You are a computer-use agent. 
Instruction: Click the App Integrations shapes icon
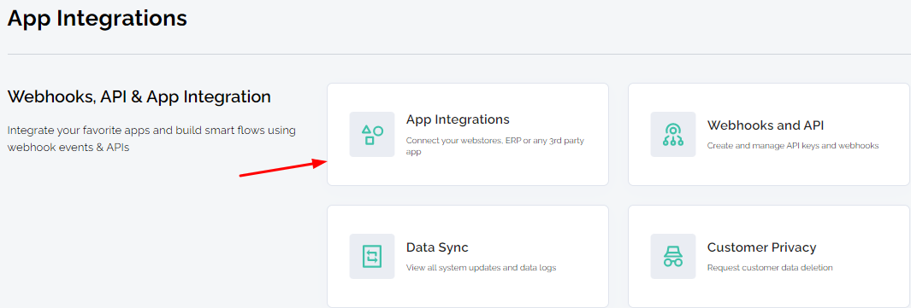372,134
